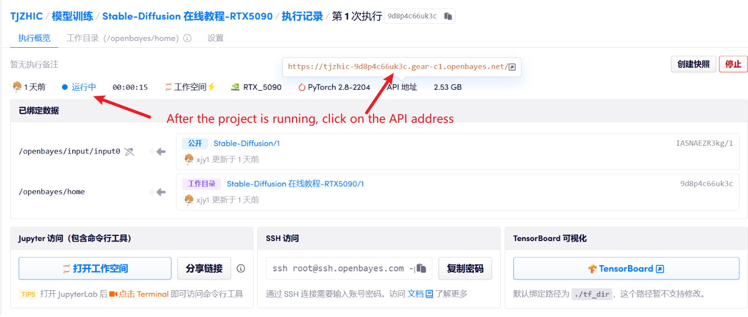Open external link icon after API URL
The height and width of the screenshot is (317, 748).
tap(512, 67)
